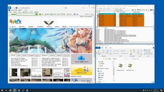164x92 pixels.
Task: Select the 이벤트 tab on the notice board
Action: click(x=19, y=56)
